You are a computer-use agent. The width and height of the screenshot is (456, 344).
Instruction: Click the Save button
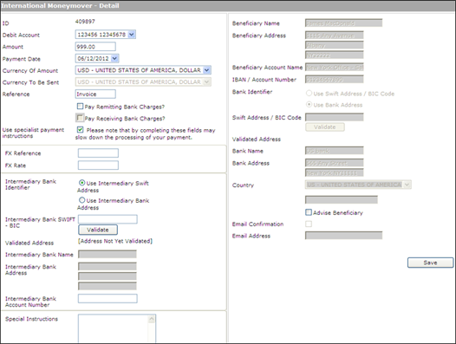430,263
